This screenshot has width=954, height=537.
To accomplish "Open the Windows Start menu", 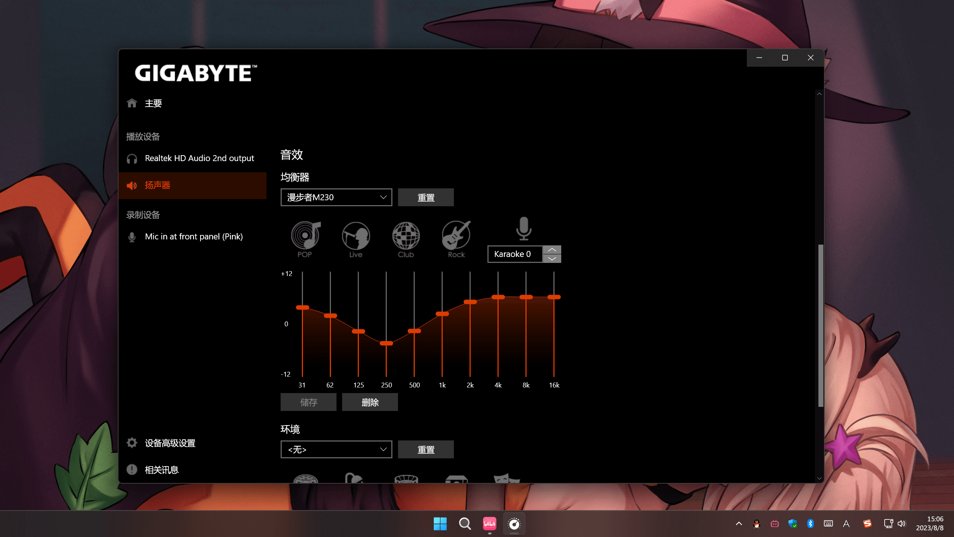I will click(440, 524).
